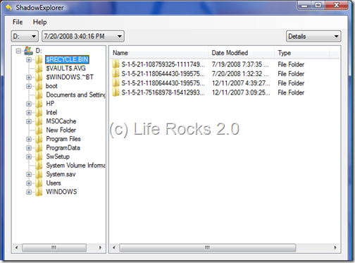
Task: Click the Documents and Settings folder icon
Action: (x=39, y=94)
